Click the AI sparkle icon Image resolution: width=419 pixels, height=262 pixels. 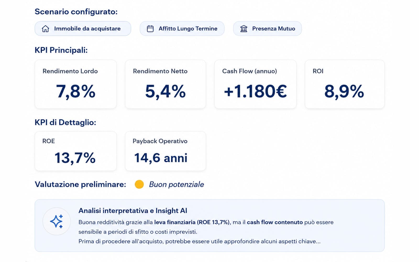point(57,221)
